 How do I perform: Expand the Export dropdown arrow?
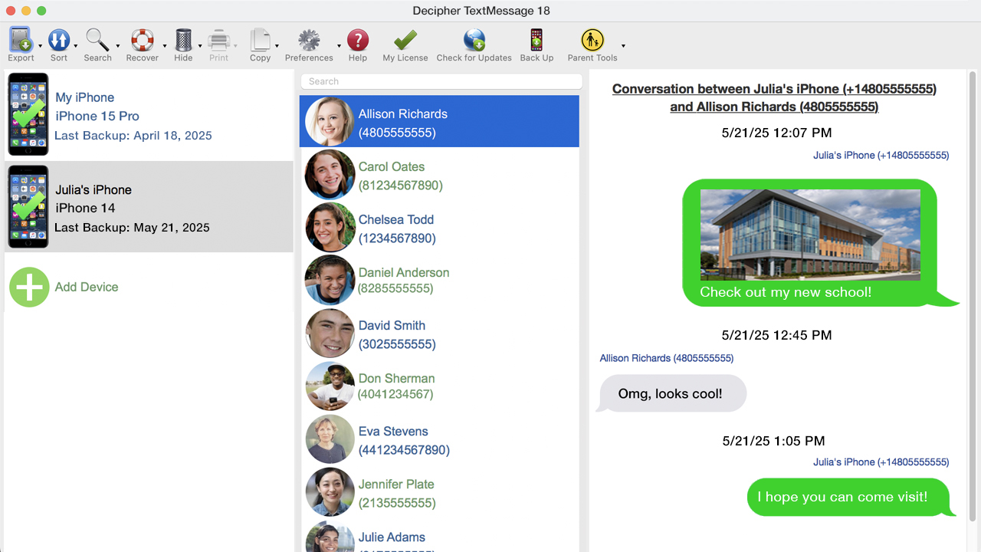tap(41, 46)
